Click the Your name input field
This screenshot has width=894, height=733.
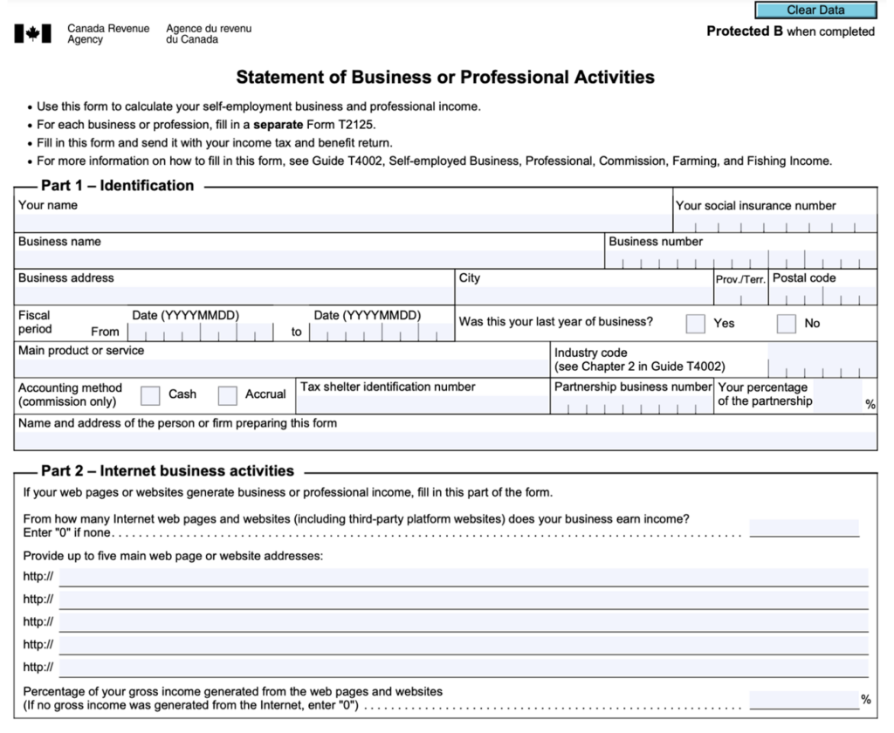(343, 223)
